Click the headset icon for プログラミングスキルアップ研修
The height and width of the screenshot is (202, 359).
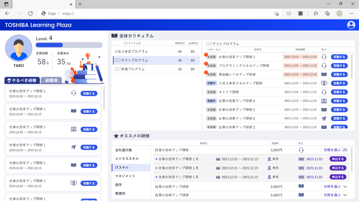coord(324,66)
